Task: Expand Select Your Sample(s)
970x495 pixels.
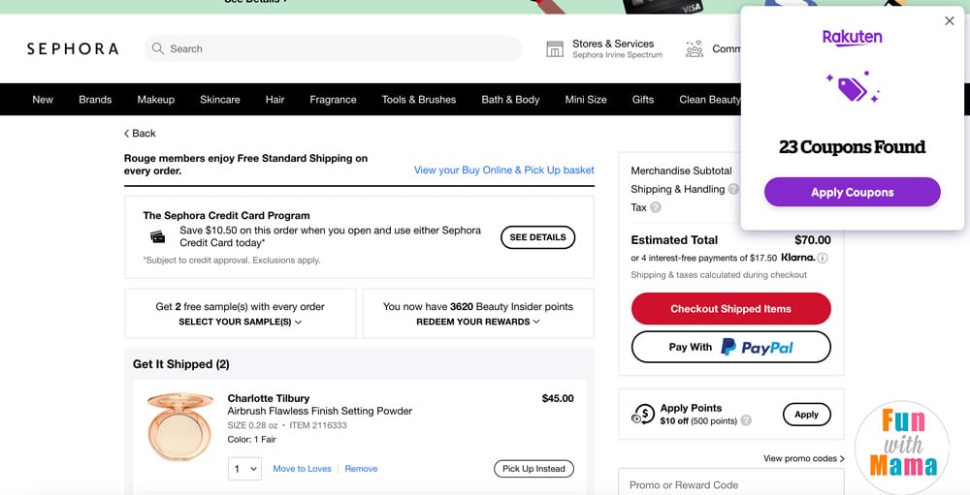Action: click(x=240, y=322)
